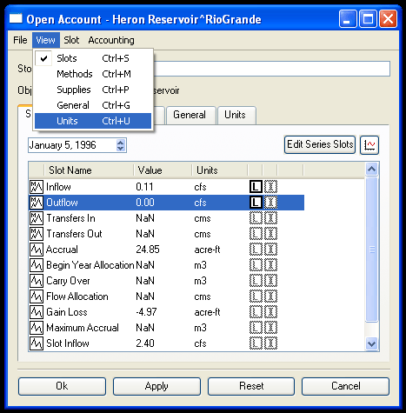Click the Slot Name column header
The width and height of the screenshot is (406, 413).
(x=89, y=170)
